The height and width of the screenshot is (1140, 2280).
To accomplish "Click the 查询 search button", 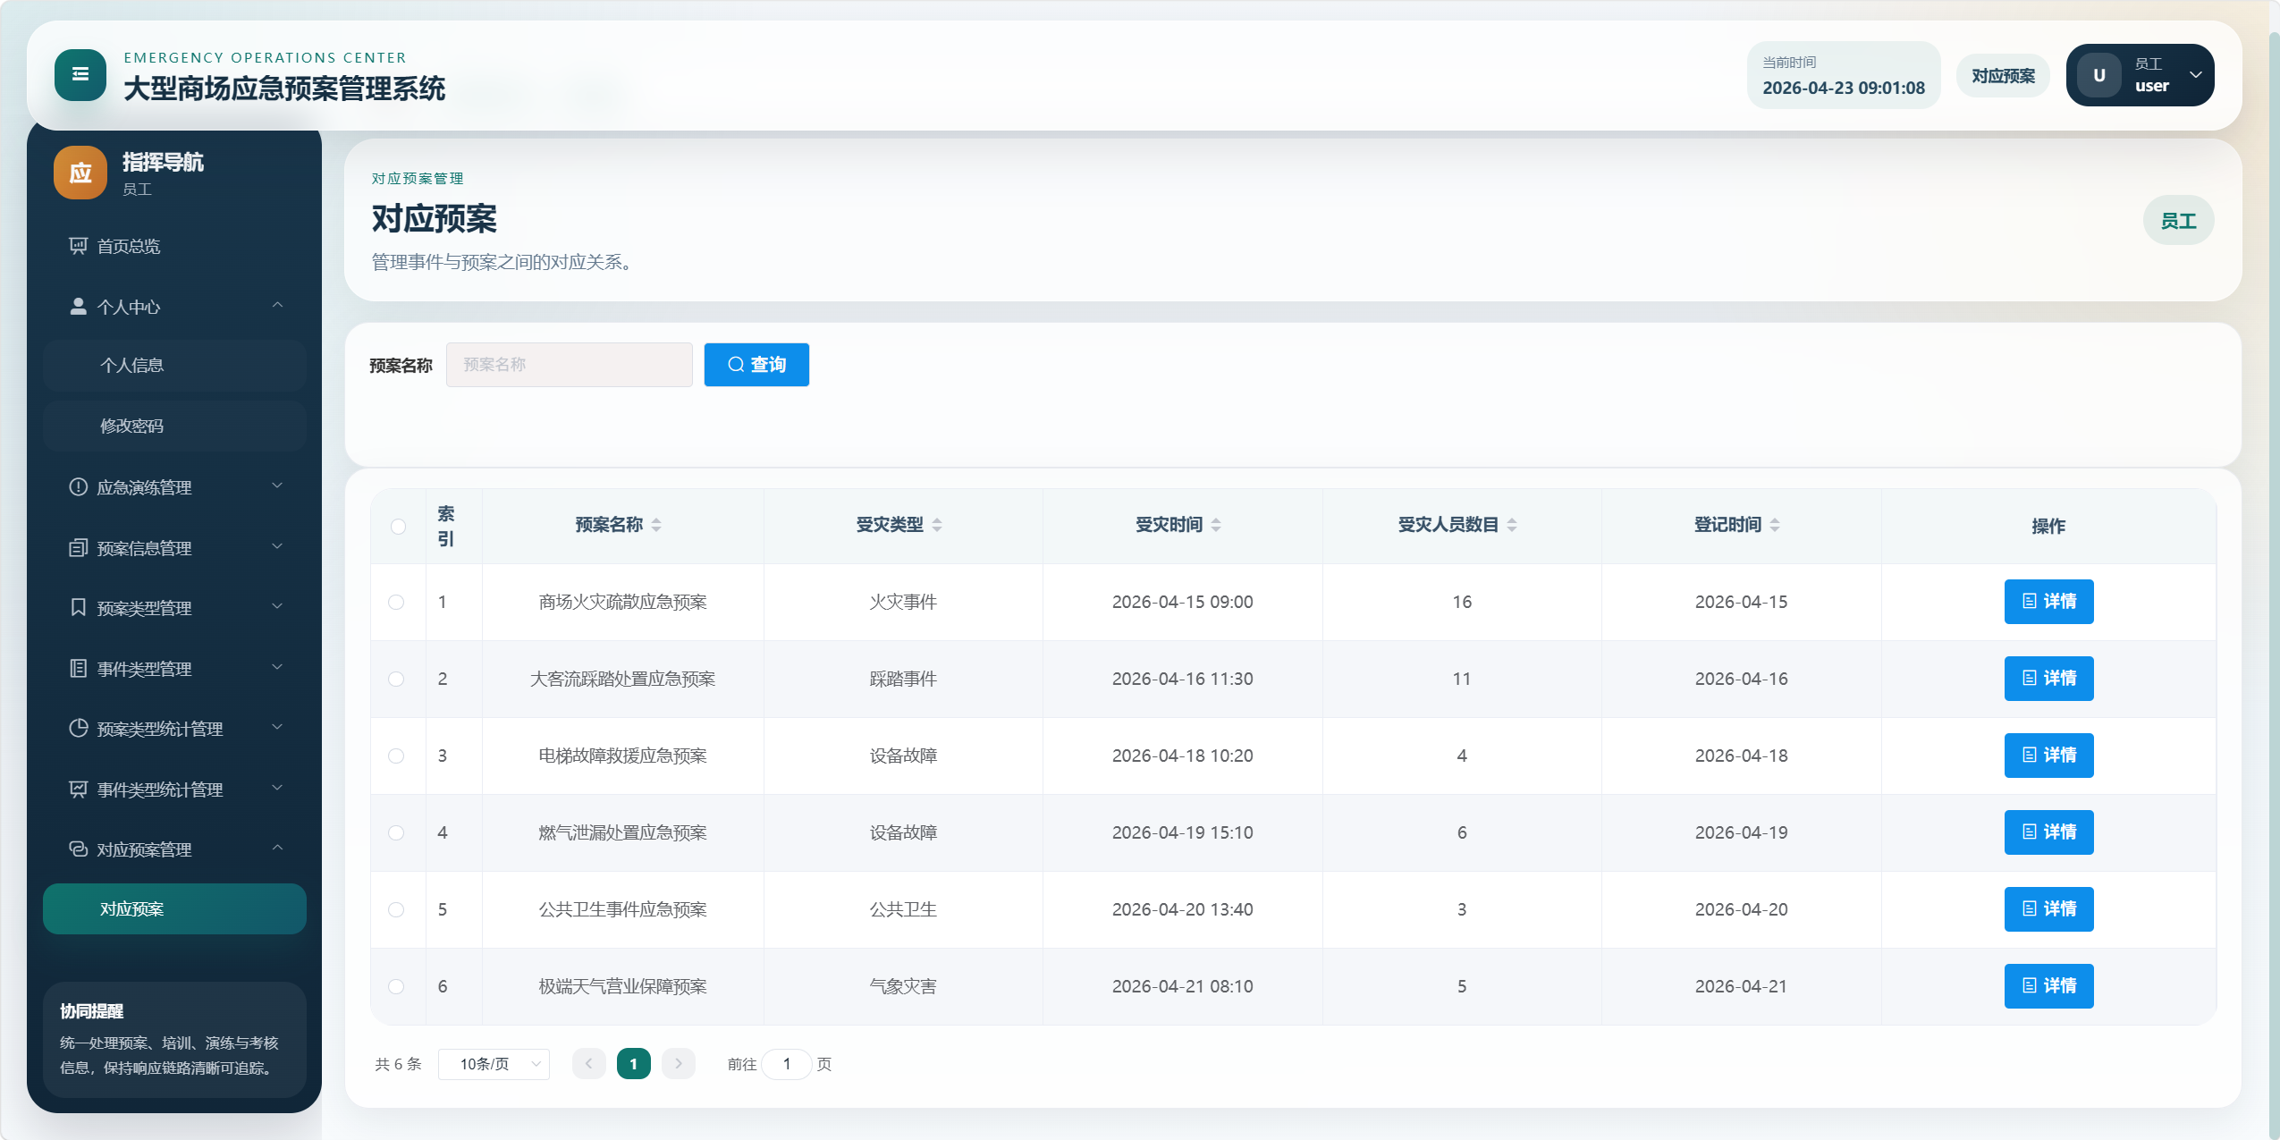I will [756, 365].
